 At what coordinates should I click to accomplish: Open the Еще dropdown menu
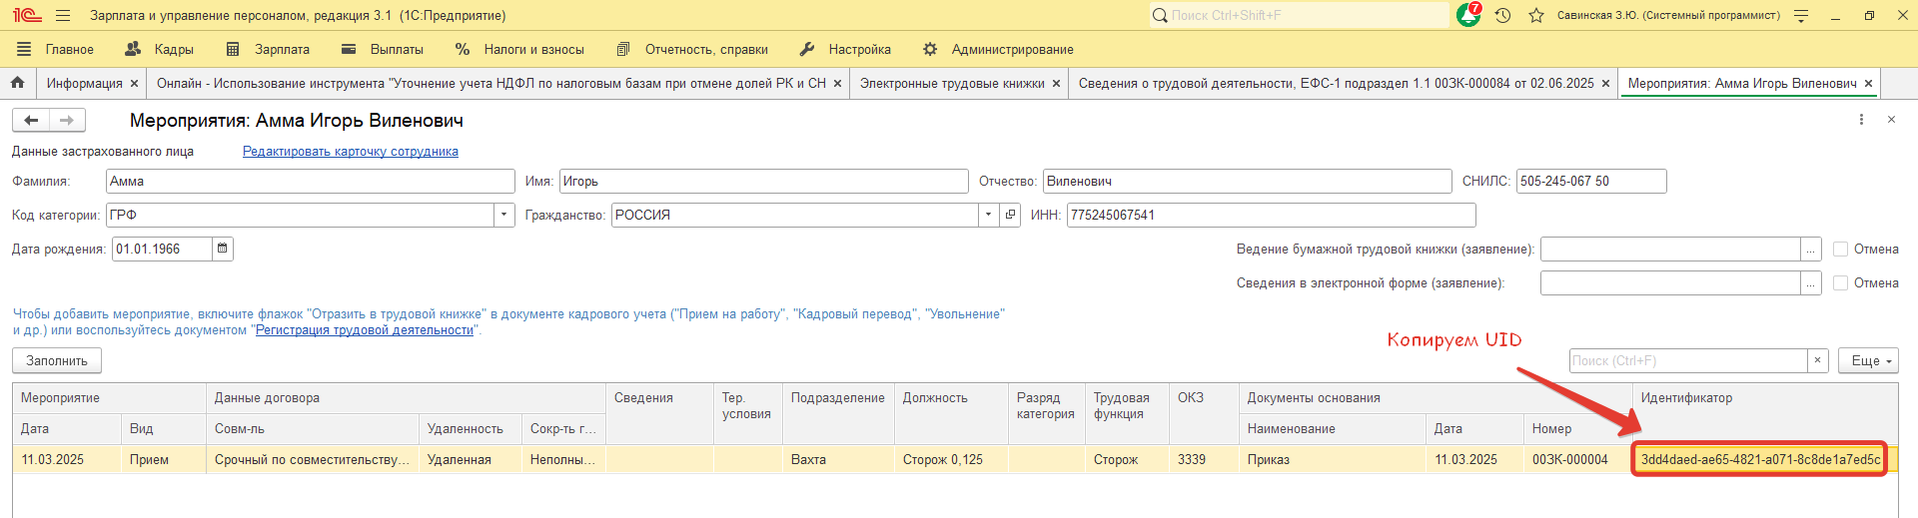[1867, 360]
